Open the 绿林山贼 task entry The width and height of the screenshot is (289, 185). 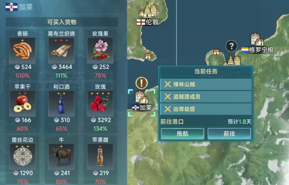(x=206, y=84)
